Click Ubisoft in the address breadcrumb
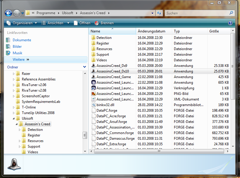Viewport: 240px width, 178px height. coord(68,13)
